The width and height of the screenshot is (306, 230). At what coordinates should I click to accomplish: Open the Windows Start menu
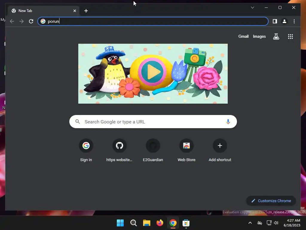click(120, 223)
